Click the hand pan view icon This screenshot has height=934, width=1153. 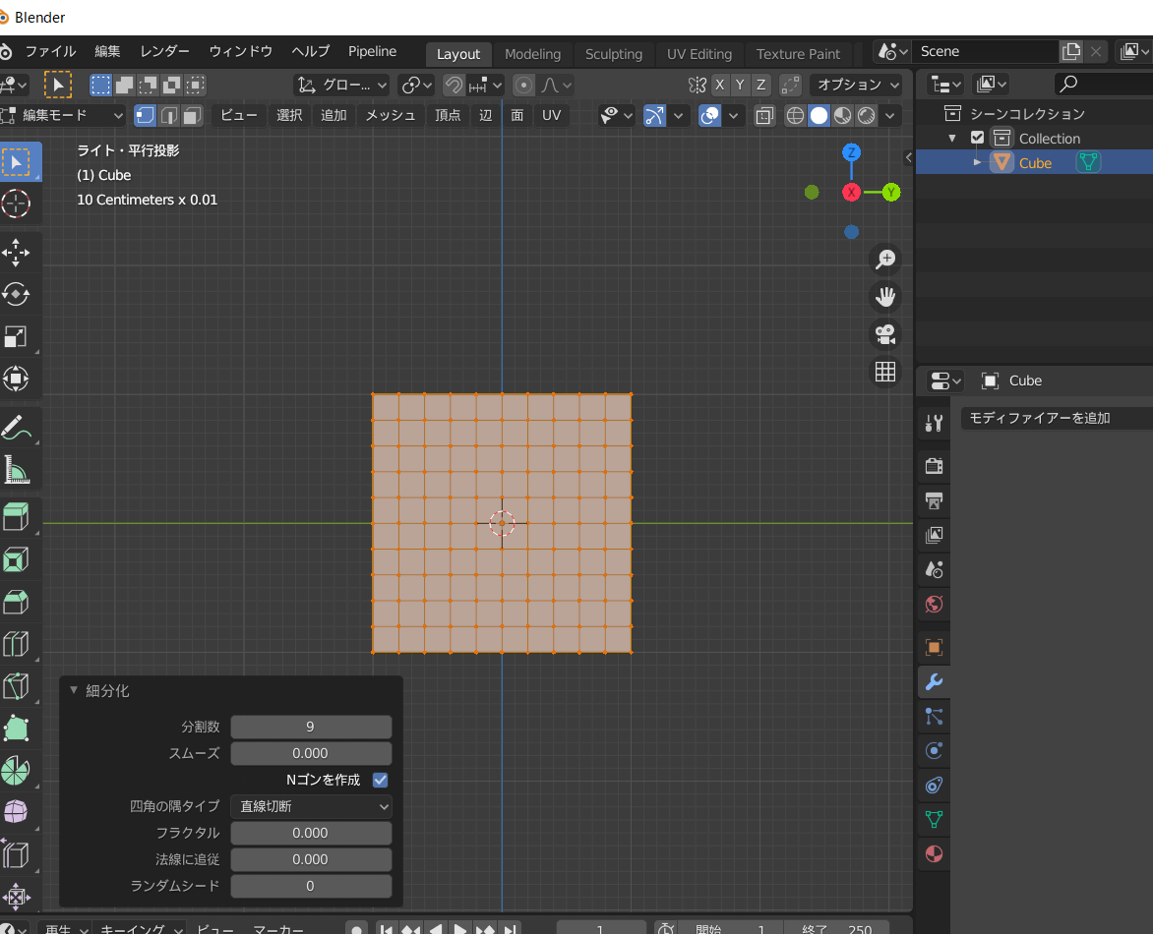coord(885,297)
